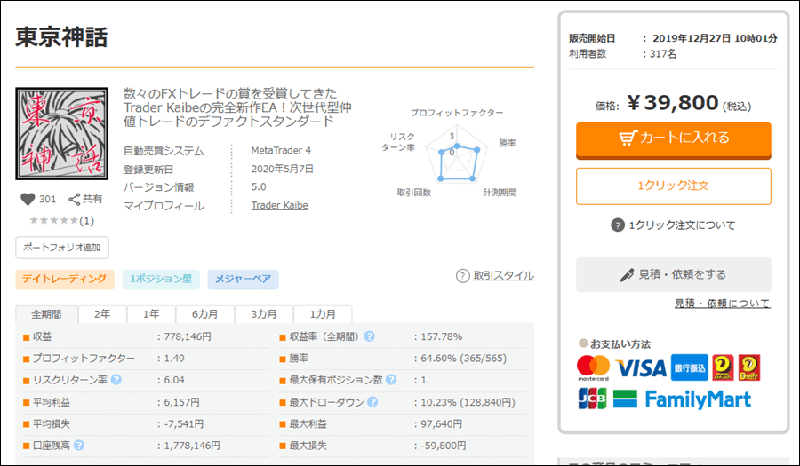Viewport: 800px width, 466px height.
Task: Switch to the 2年 tab
Action: (x=102, y=314)
